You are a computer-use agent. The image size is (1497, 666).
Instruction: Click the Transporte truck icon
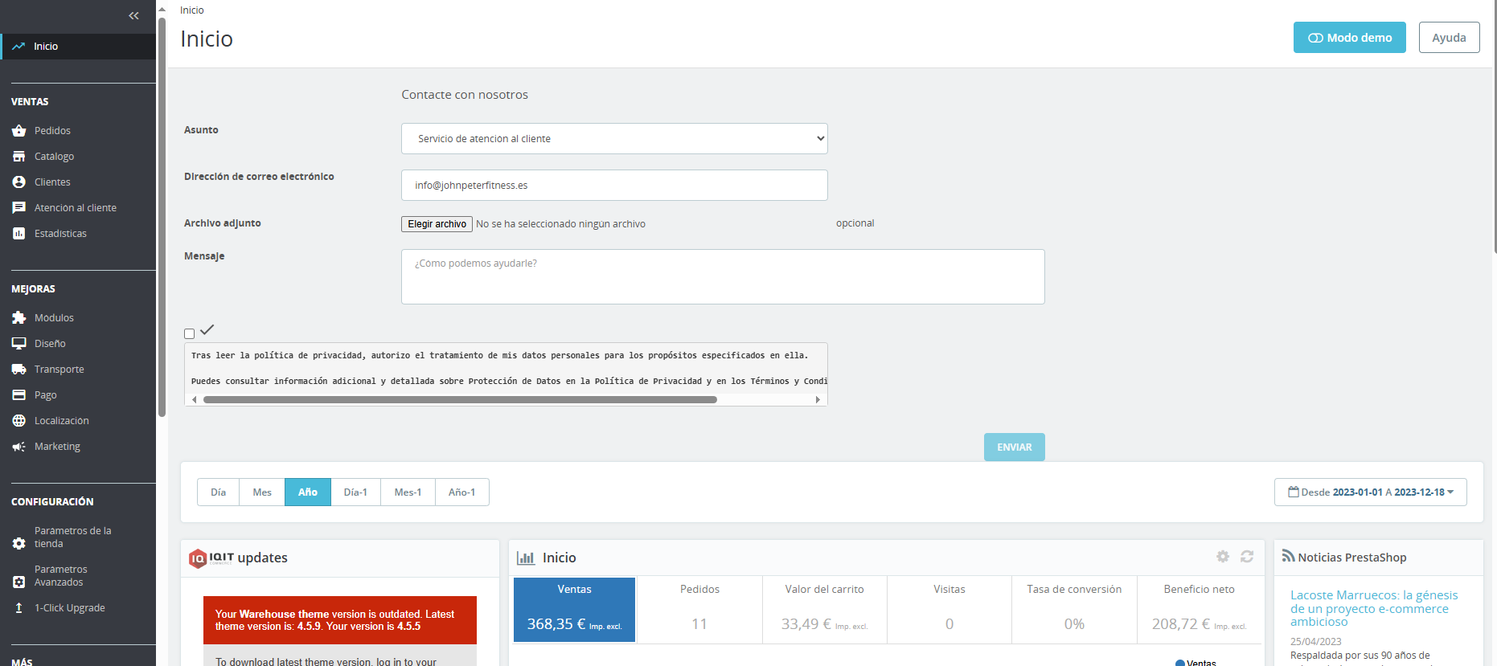click(19, 370)
